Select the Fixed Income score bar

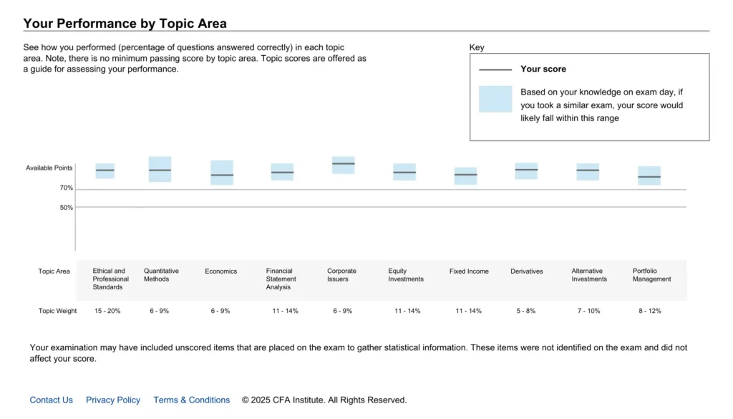click(465, 175)
